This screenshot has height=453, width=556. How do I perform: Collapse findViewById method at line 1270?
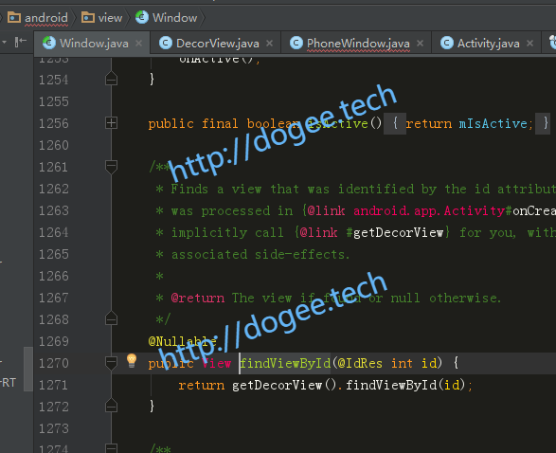click(x=112, y=363)
